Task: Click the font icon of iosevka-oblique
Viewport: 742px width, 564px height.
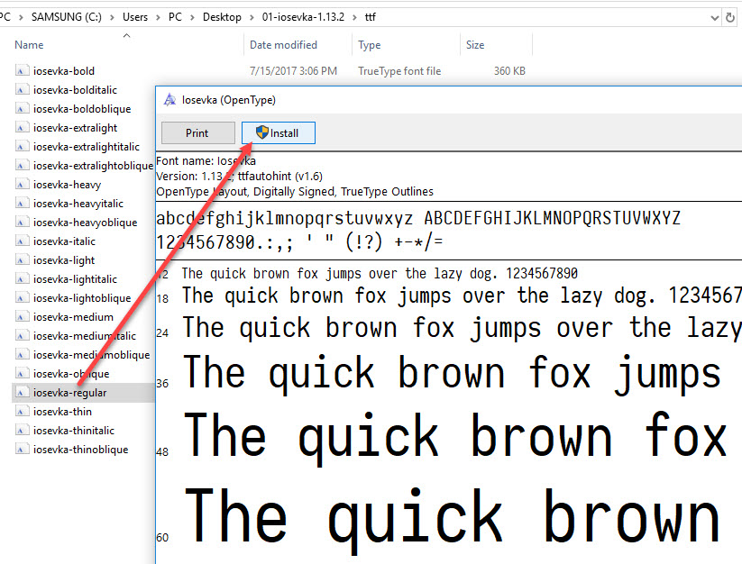Action: tap(21, 374)
